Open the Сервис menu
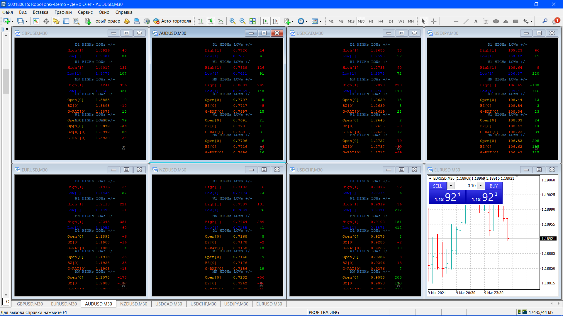Viewport: 563px width, 316px height. point(85,12)
